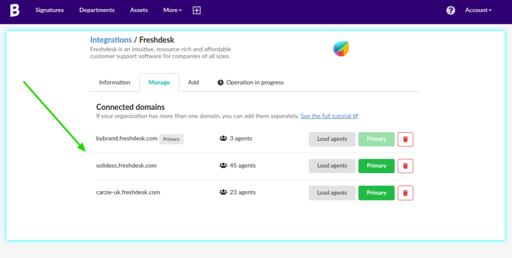This screenshot has width=512, height=258.
Task: Click the bybrand.freshdesk.com domain name
Action: (126, 138)
